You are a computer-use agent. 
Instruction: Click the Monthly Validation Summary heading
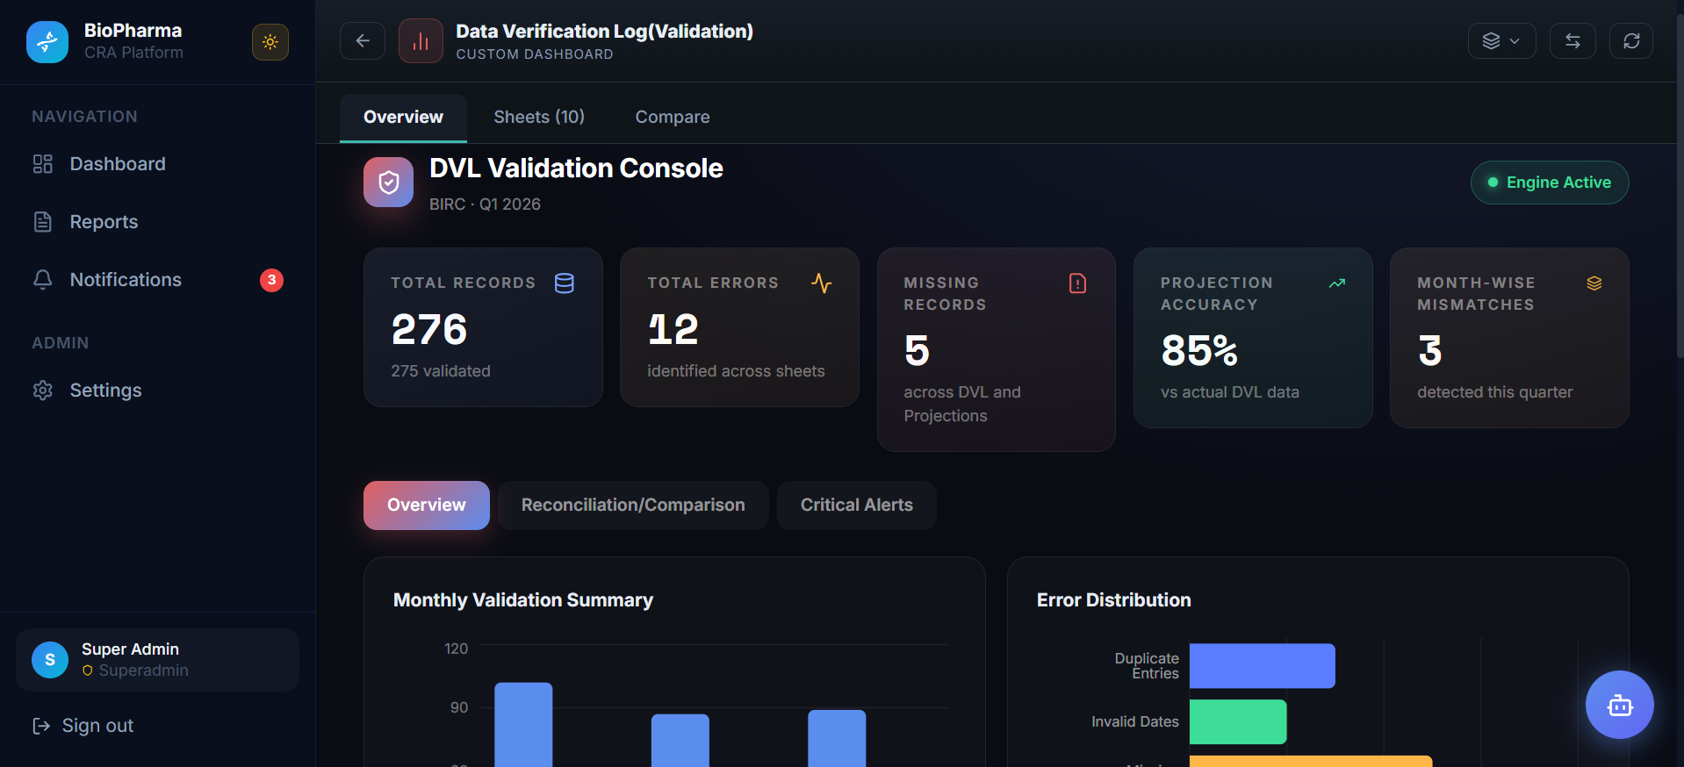pyautogui.click(x=523, y=600)
